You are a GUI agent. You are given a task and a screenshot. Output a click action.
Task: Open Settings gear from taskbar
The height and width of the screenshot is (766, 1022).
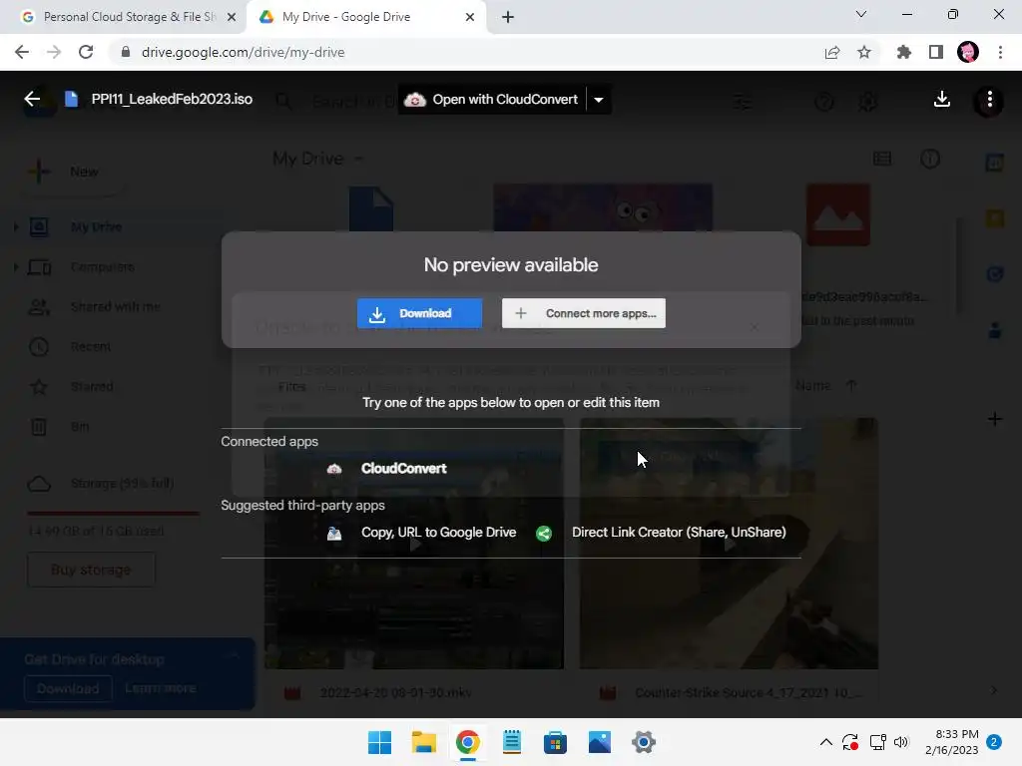(x=644, y=742)
